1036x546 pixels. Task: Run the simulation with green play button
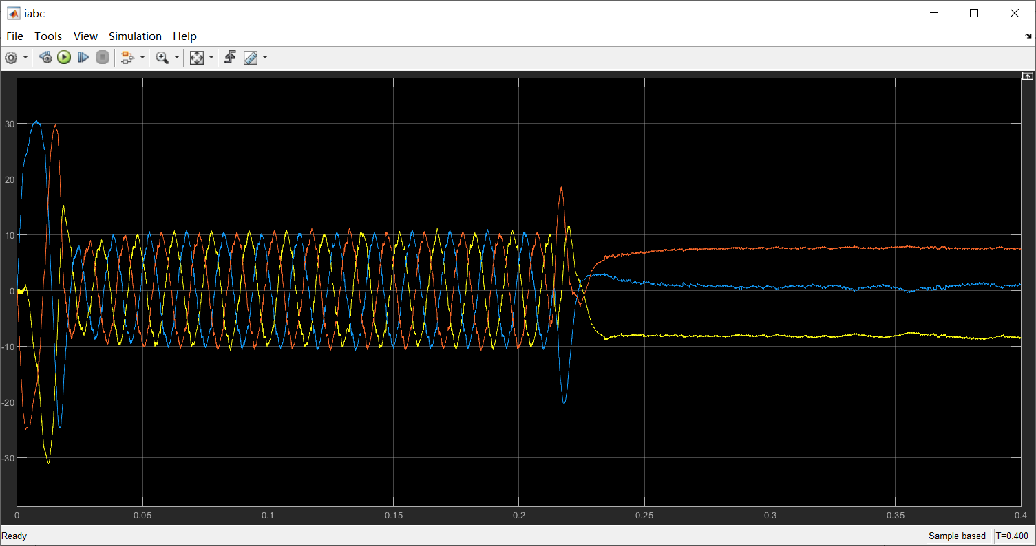point(64,58)
